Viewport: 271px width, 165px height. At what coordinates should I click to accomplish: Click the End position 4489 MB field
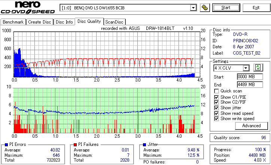pyautogui.click(x=250, y=85)
